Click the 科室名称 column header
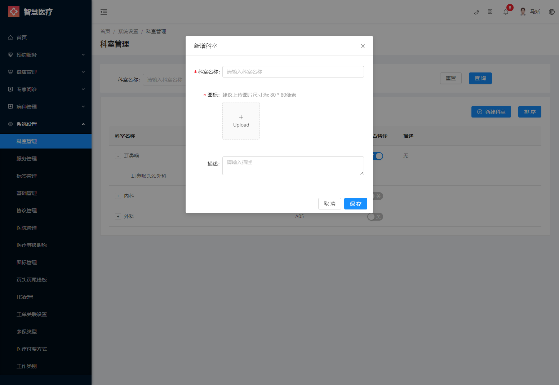 pos(125,136)
